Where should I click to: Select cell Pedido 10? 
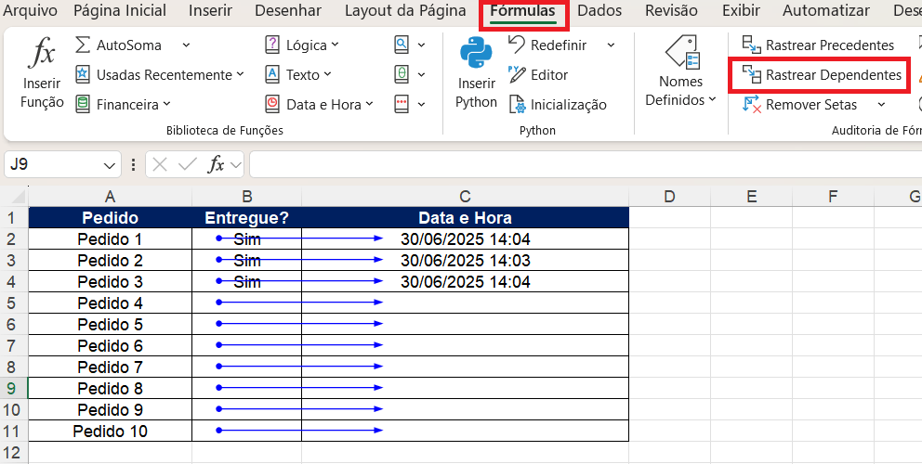pyautogui.click(x=110, y=432)
